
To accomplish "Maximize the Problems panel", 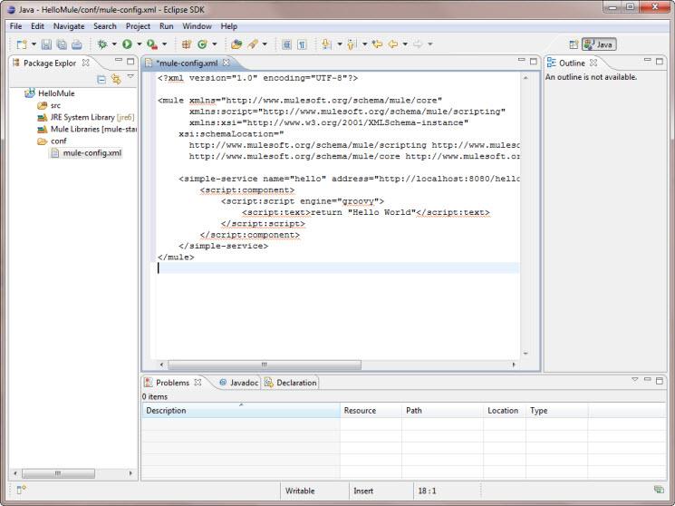I will coord(659,380).
